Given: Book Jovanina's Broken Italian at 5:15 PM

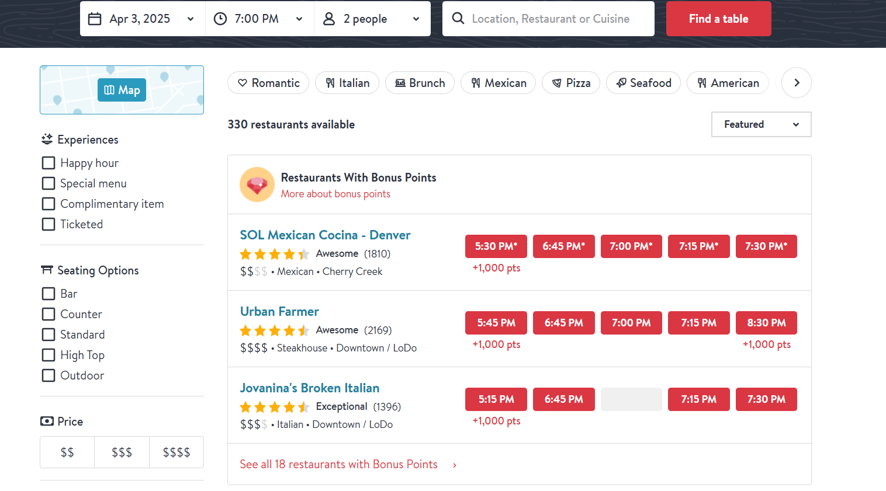Looking at the screenshot, I should click(x=496, y=399).
